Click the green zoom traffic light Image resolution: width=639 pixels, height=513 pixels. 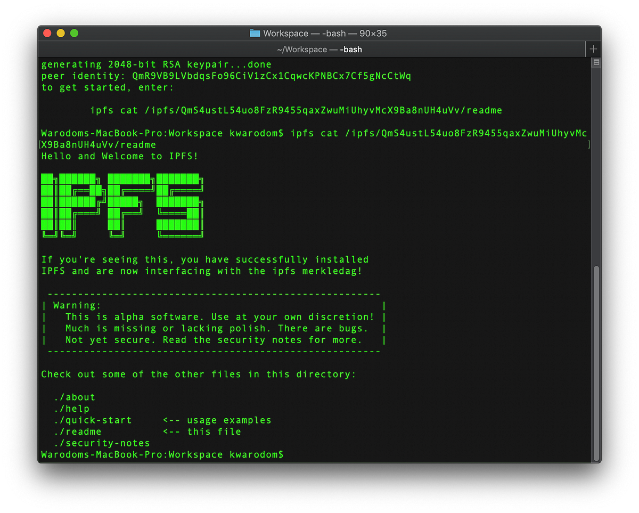pos(74,32)
